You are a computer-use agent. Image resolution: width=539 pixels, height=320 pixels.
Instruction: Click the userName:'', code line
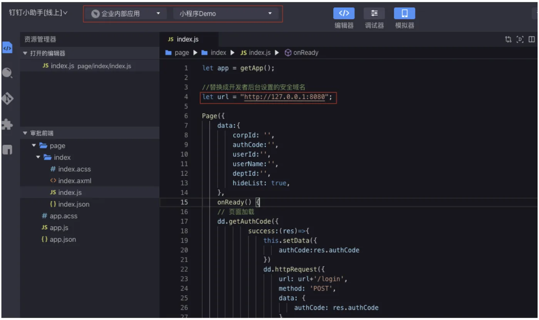255,164
